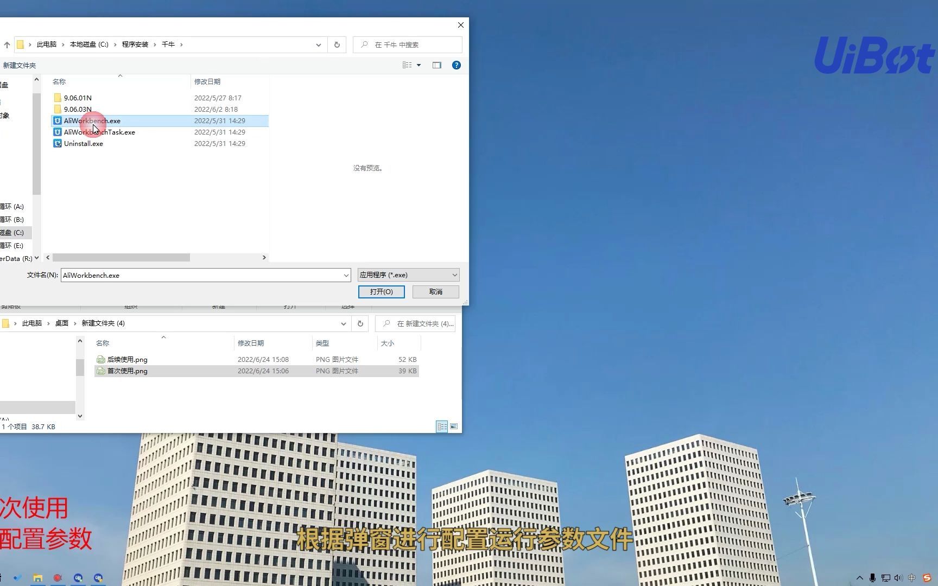
Task: Open the screen recorder taskbar icon
Action: click(58, 578)
